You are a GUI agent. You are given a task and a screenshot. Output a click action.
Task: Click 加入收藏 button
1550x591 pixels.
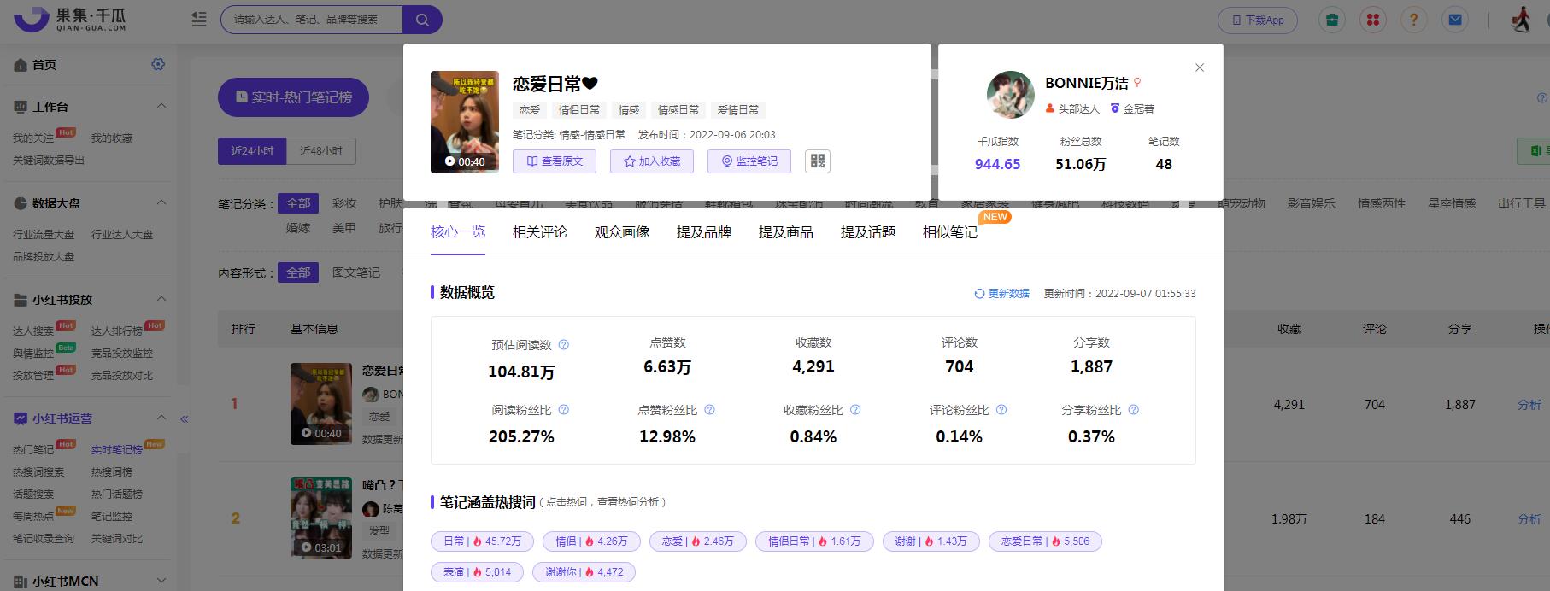click(x=652, y=161)
